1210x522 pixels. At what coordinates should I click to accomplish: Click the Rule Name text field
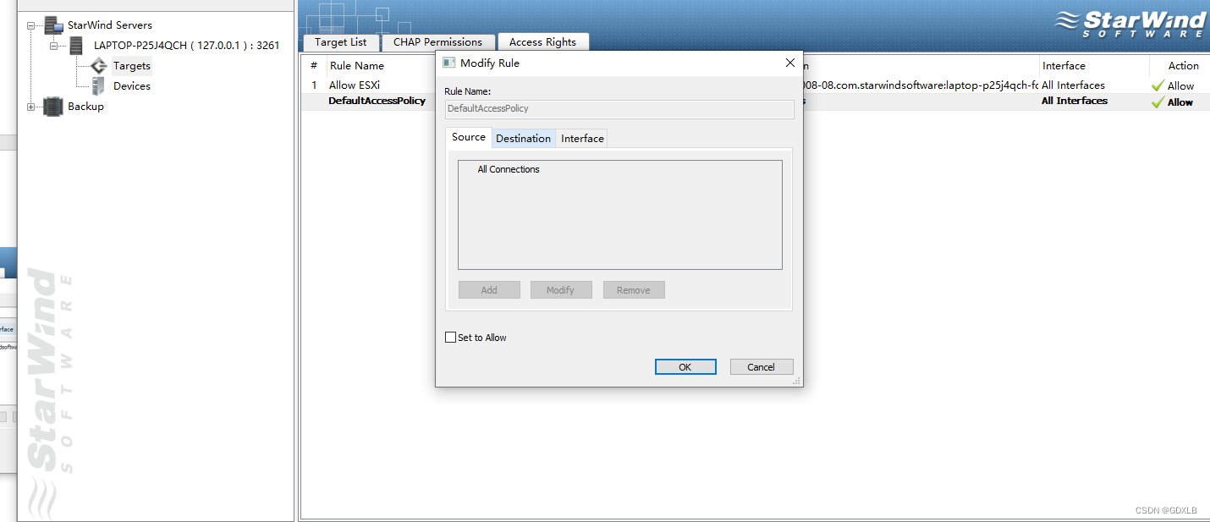tap(619, 108)
